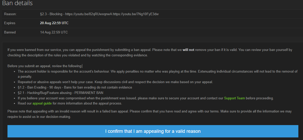
Task: Click the banned date 14 Aug 22:59 UTC
Action: pyautogui.click(x=54, y=32)
